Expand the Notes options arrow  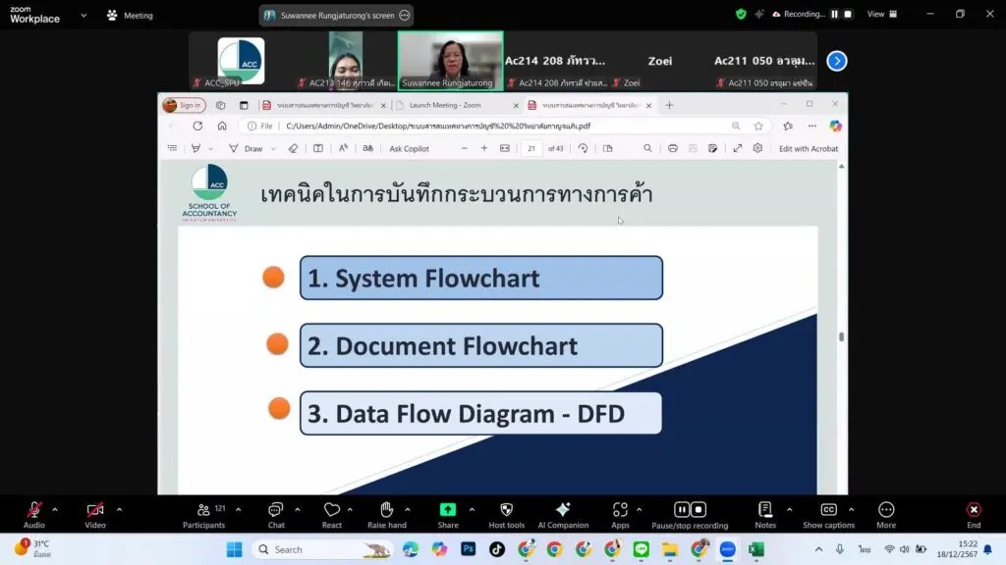pos(789,510)
